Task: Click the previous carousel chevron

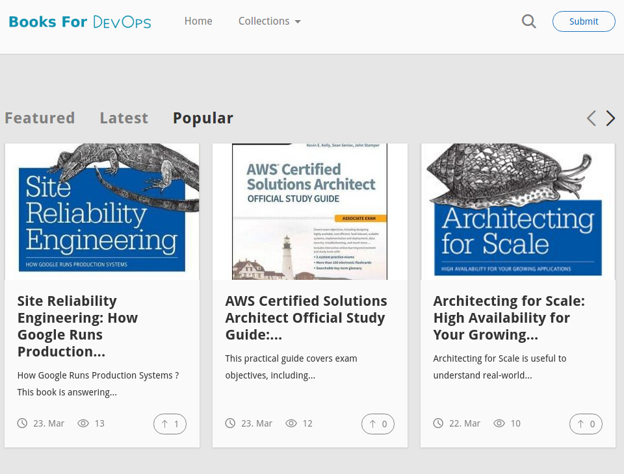Action: click(591, 118)
